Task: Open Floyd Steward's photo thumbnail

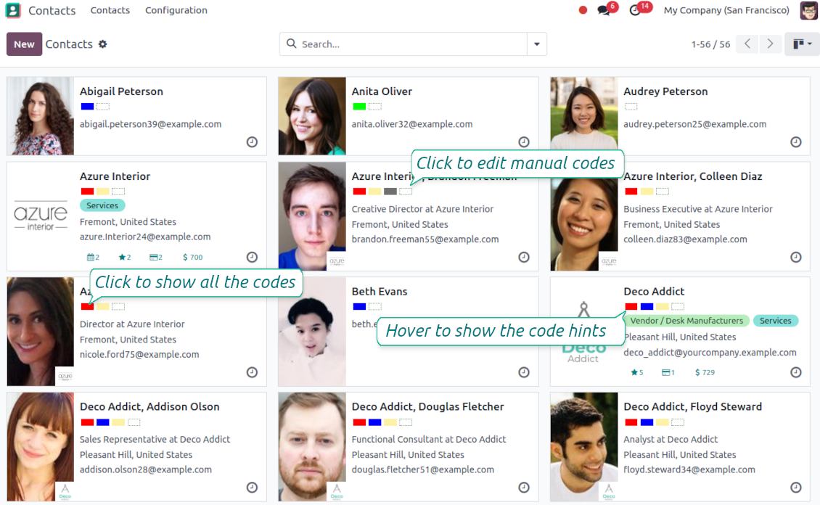Action: pos(584,446)
